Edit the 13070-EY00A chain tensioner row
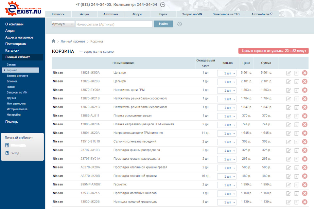 [x=288, y=90]
